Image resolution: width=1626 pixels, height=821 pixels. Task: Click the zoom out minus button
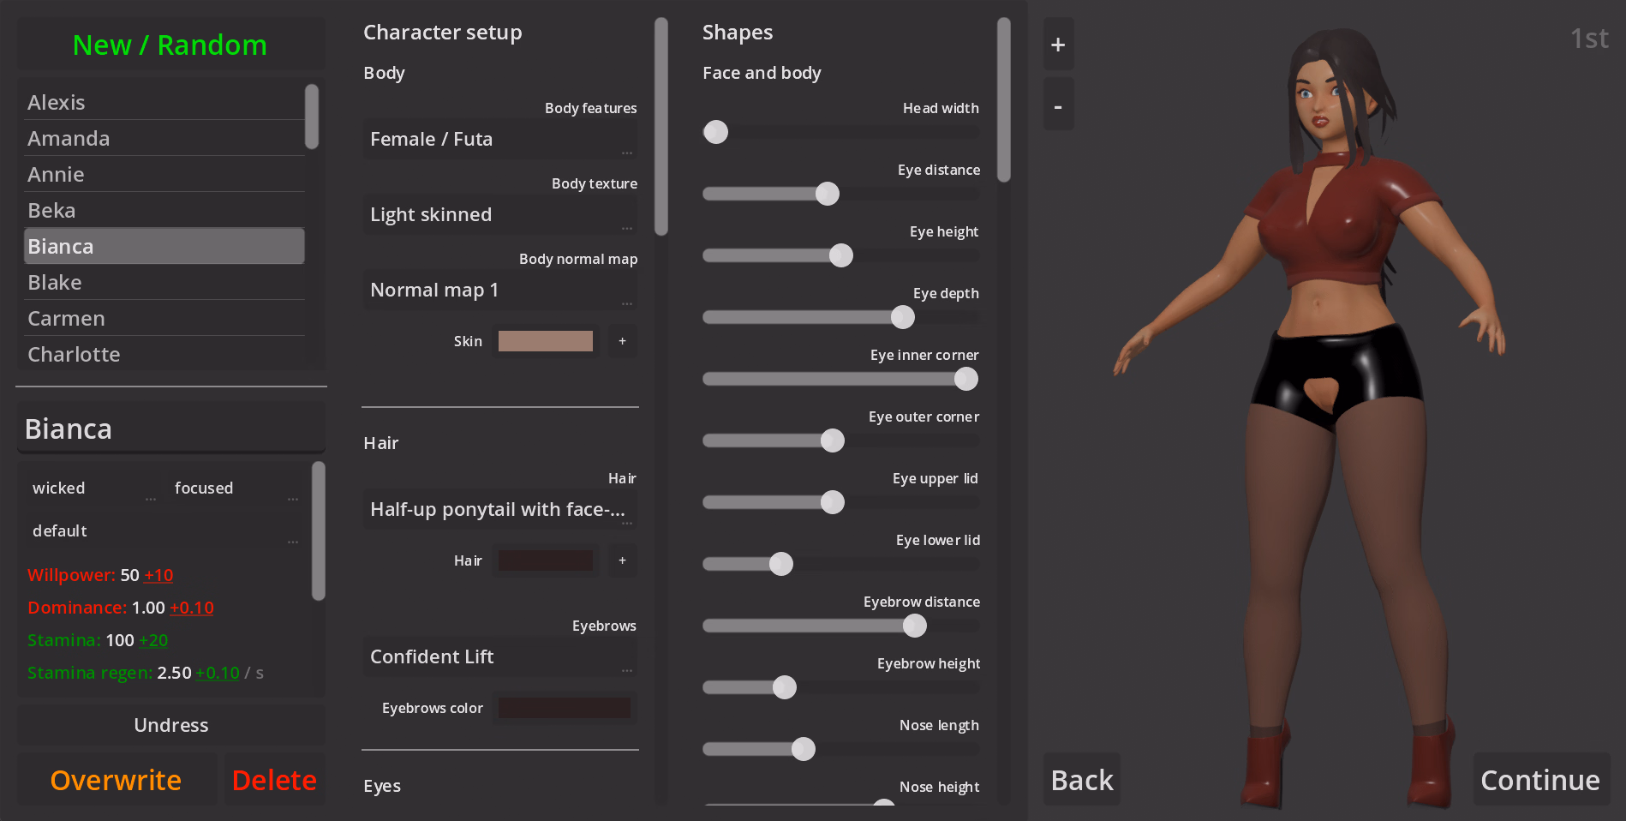(1058, 106)
